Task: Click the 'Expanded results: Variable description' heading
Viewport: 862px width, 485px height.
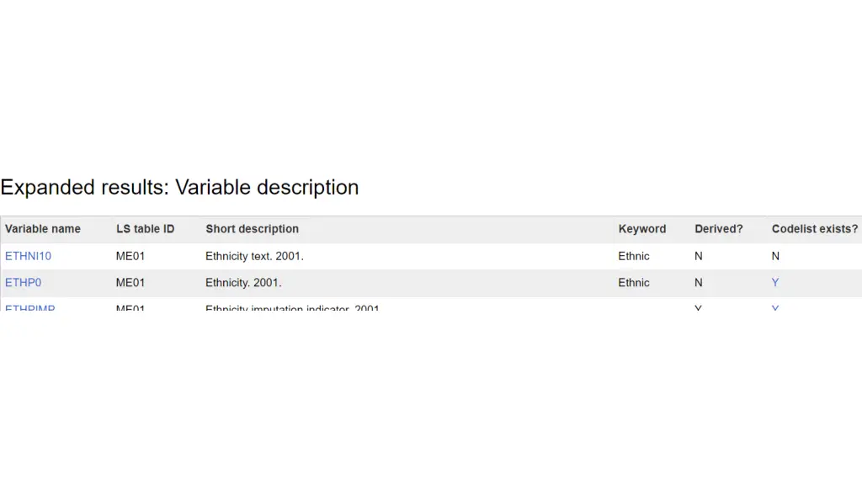Action: point(180,188)
